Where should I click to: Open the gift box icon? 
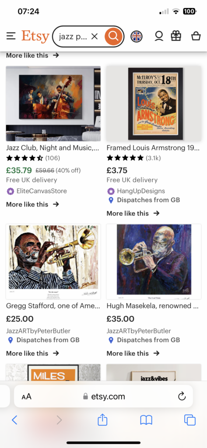coord(176,36)
